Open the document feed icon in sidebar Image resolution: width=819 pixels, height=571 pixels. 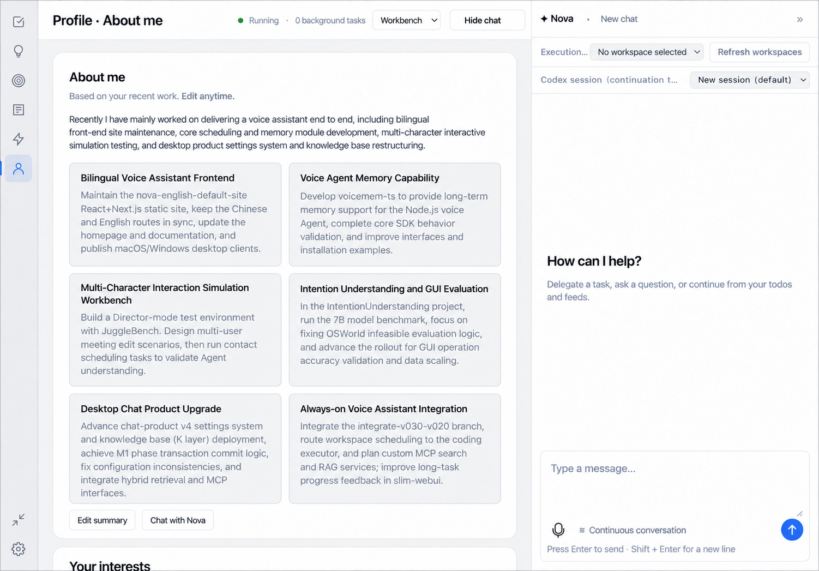coord(19,110)
